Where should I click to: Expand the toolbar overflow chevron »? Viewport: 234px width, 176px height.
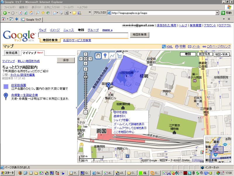(90, 12)
